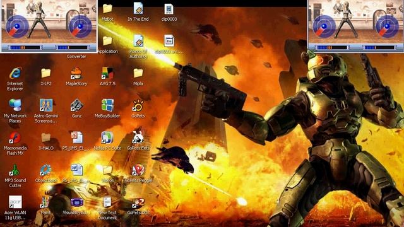
Task: Launch the GoPets Peggle shortcut
Action: (138, 170)
